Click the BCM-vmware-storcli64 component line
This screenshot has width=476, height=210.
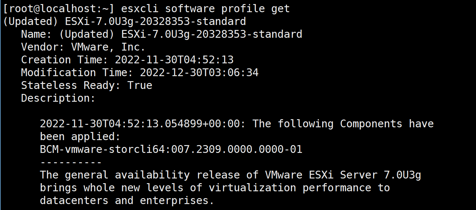point(171,149)
